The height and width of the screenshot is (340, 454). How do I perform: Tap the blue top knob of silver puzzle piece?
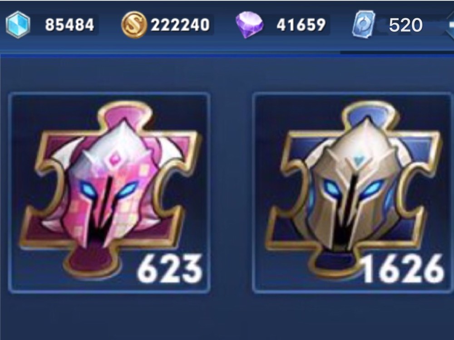369,115
